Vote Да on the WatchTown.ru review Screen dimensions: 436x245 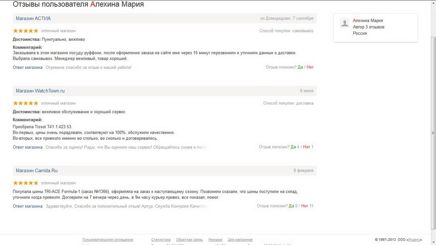[293, 147]
